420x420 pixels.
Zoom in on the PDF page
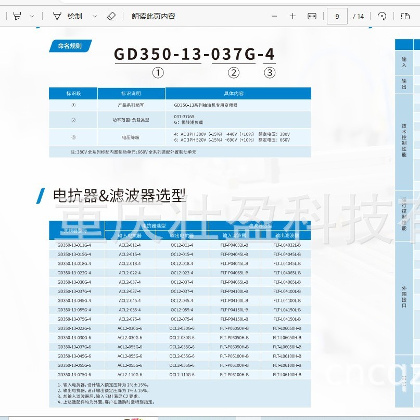[292, 16]
